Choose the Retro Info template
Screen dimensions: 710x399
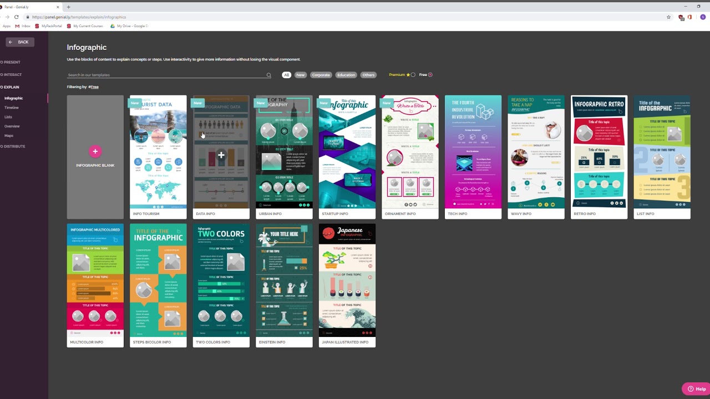click(x=599, y=157)
